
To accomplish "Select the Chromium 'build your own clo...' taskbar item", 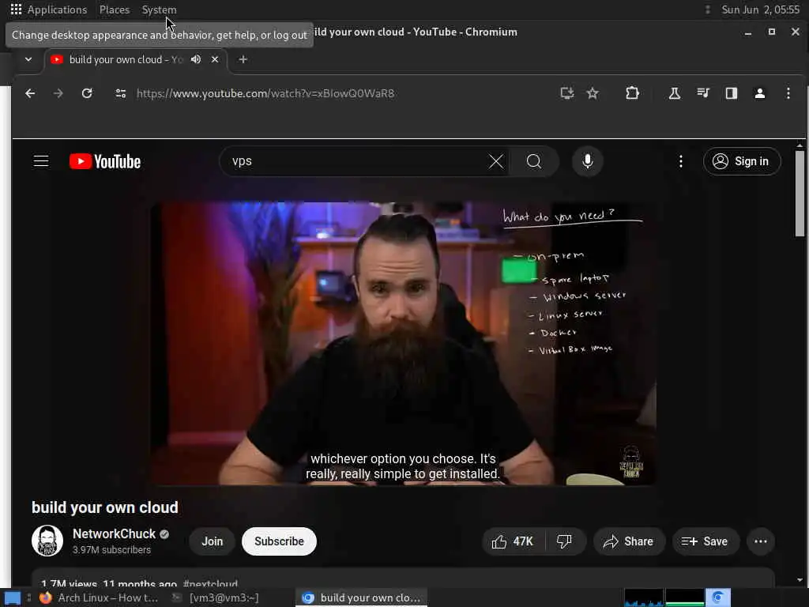I will click(x=361, y=598).
